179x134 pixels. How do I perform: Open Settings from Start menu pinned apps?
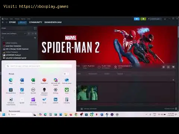[x=56, y=91]
